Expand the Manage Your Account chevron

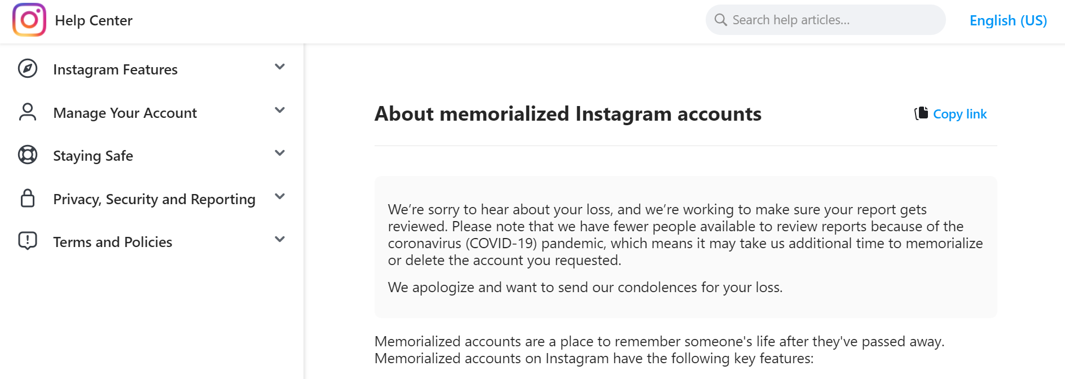[x=280, y=110]
